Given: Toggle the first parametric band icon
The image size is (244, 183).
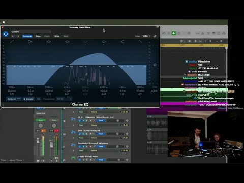Looking at the screenshot, I should [x=49, y=42].
